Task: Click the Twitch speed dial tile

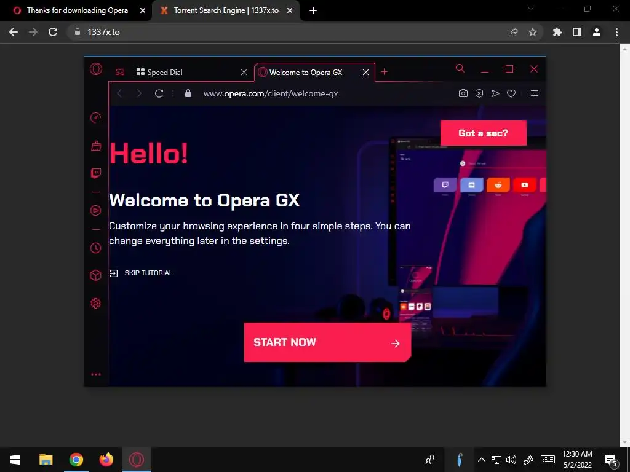Action: pyautogui.click(x=445, y=185)
